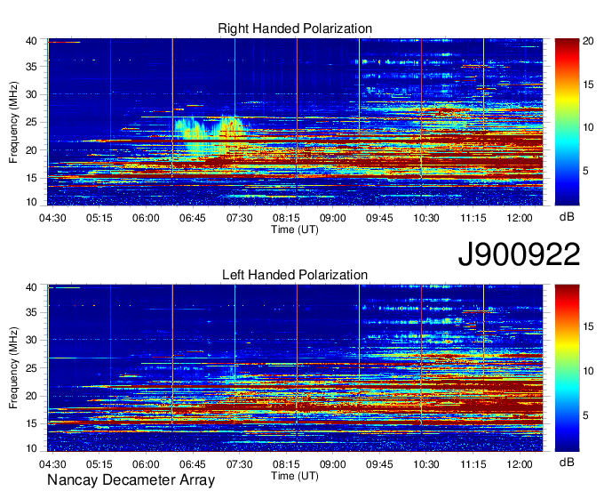The height and width of the screenshot is (491, 604).
Task: Click the "20" value on right-handed colorbar
Action: 588,41
